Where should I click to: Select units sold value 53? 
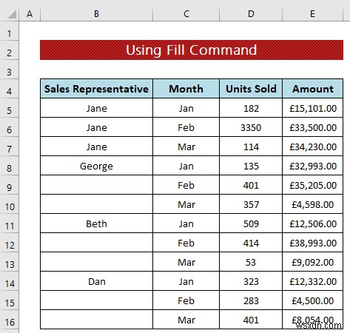click(251, 262)
